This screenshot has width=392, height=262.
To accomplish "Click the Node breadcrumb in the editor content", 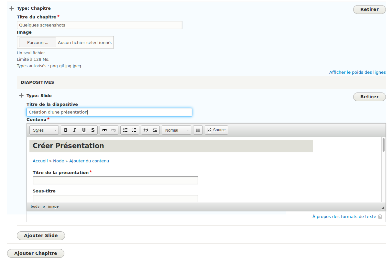I will click(x=59, y=161).
